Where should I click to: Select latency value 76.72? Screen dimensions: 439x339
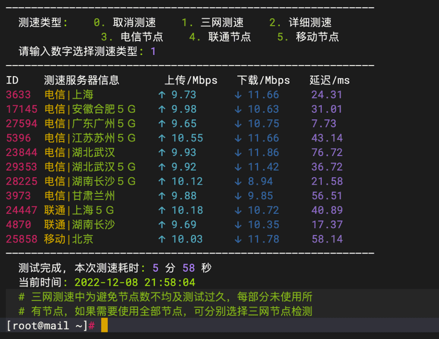pos(327,153)
